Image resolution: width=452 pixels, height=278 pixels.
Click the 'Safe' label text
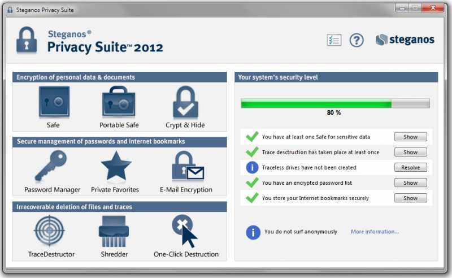tap(53, 125)
